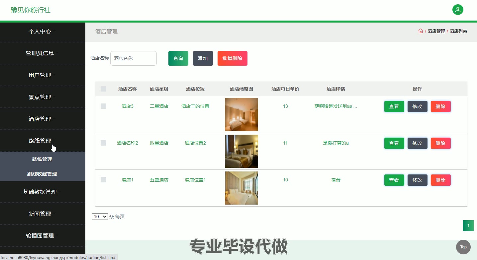The image size is (477, 260).
Task: Click the detail cell 萨啊啥是发送到as ...
Action: point(336,106)
